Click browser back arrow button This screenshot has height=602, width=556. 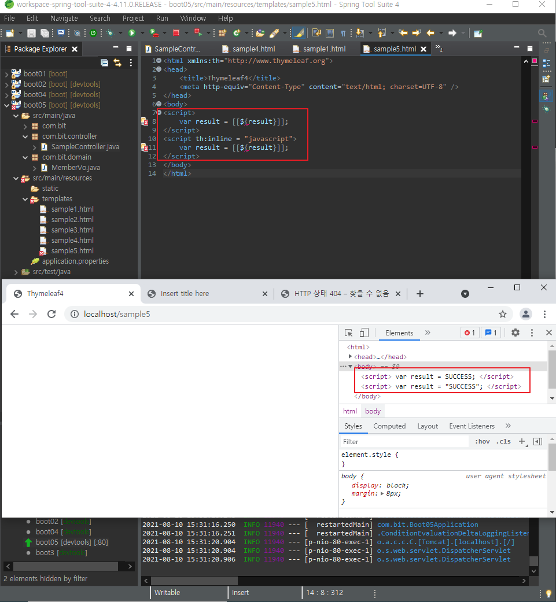pyautogui.click(x=14, y=314)
